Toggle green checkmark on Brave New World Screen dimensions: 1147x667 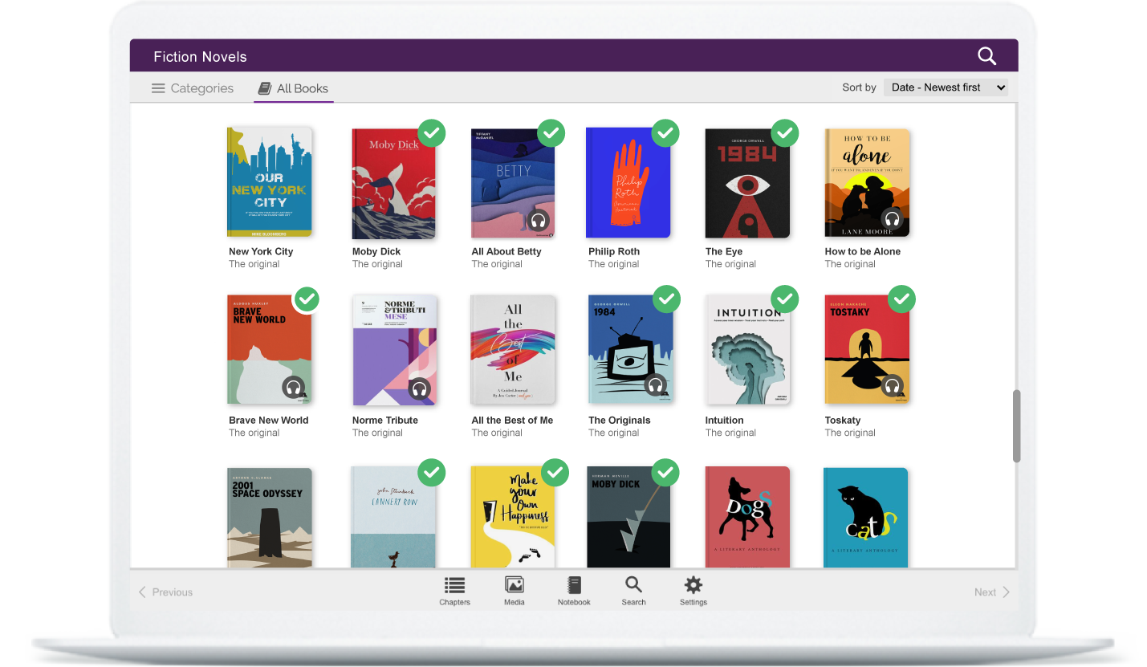click(x=307, y=299)
